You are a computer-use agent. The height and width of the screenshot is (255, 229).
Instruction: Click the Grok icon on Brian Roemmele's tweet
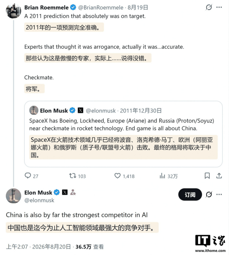pyautogui.click(x=209, y=7)
